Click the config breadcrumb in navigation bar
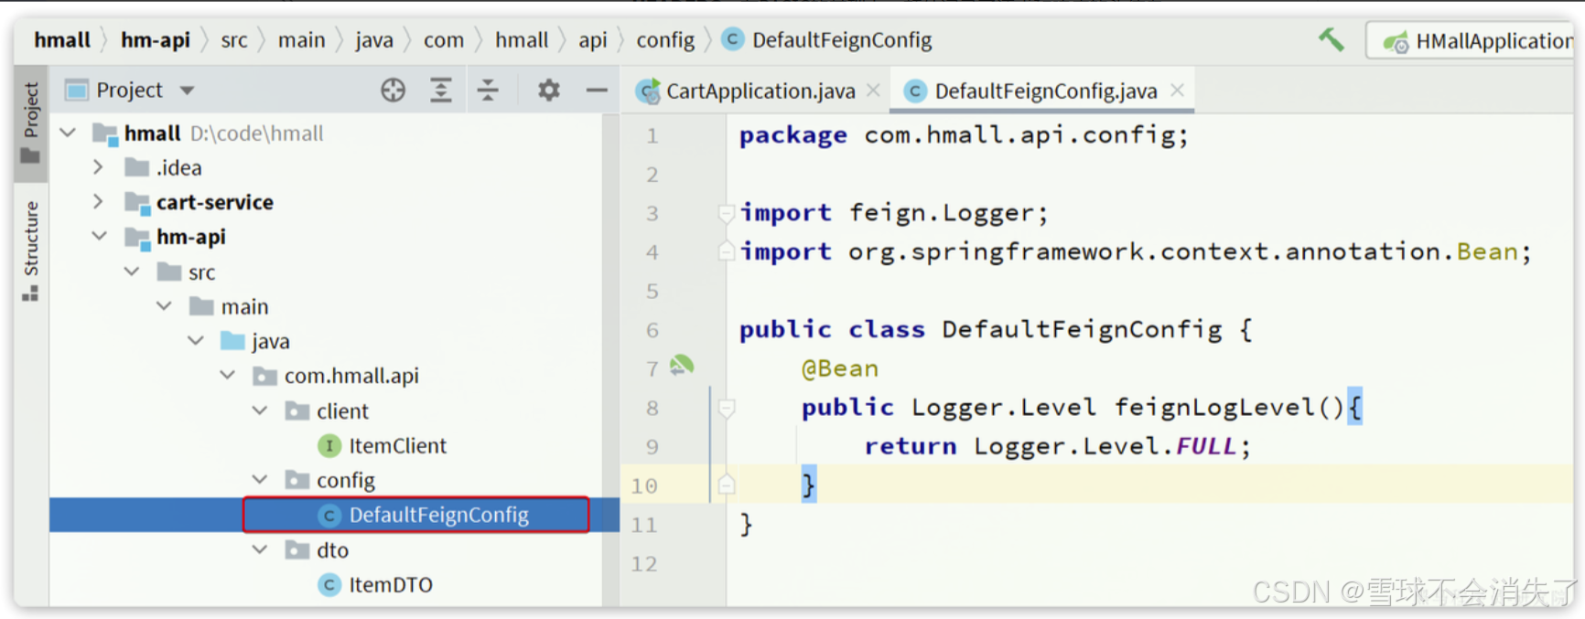 (x=665, y=40)
